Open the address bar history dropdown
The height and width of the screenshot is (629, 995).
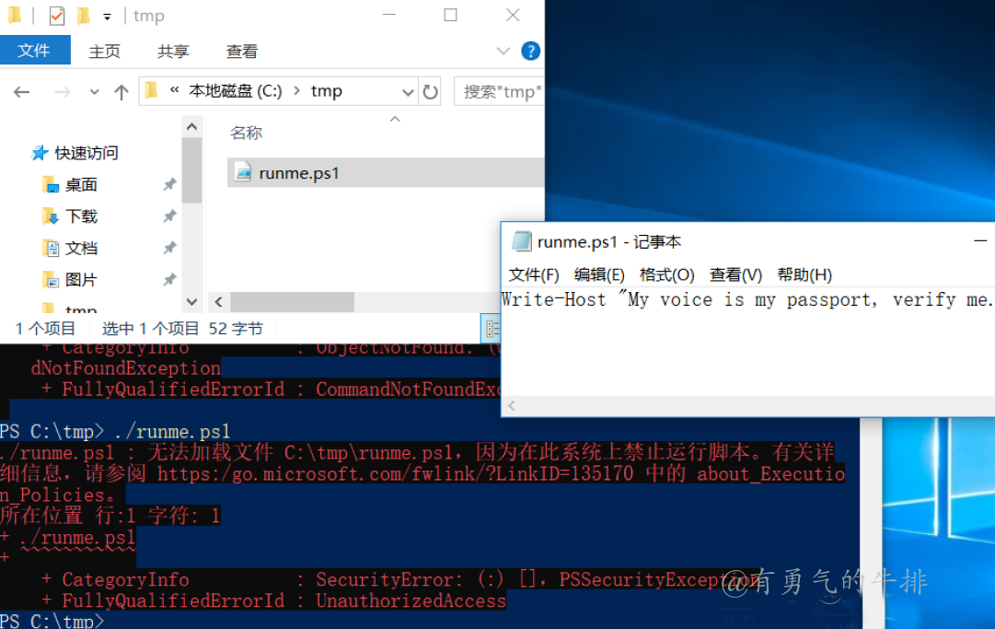pos(408,91)
